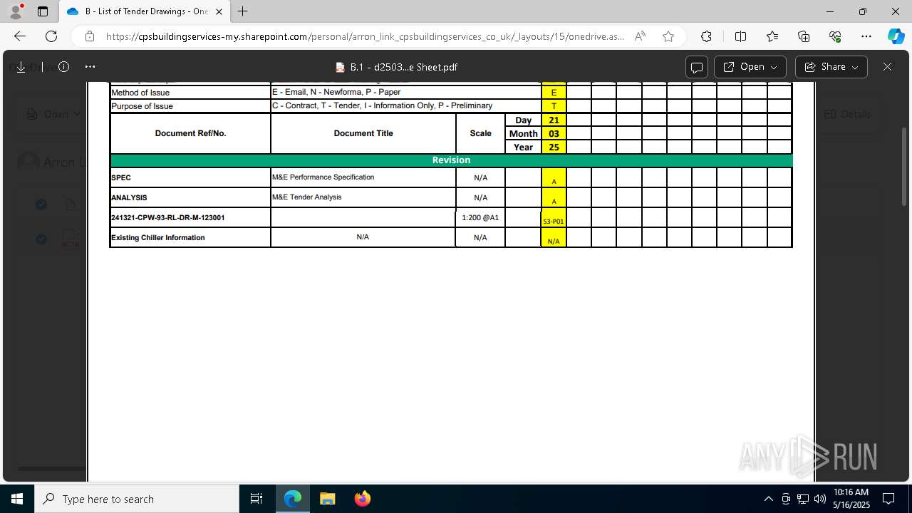Click the Year value 25 cell

point(554,147)
